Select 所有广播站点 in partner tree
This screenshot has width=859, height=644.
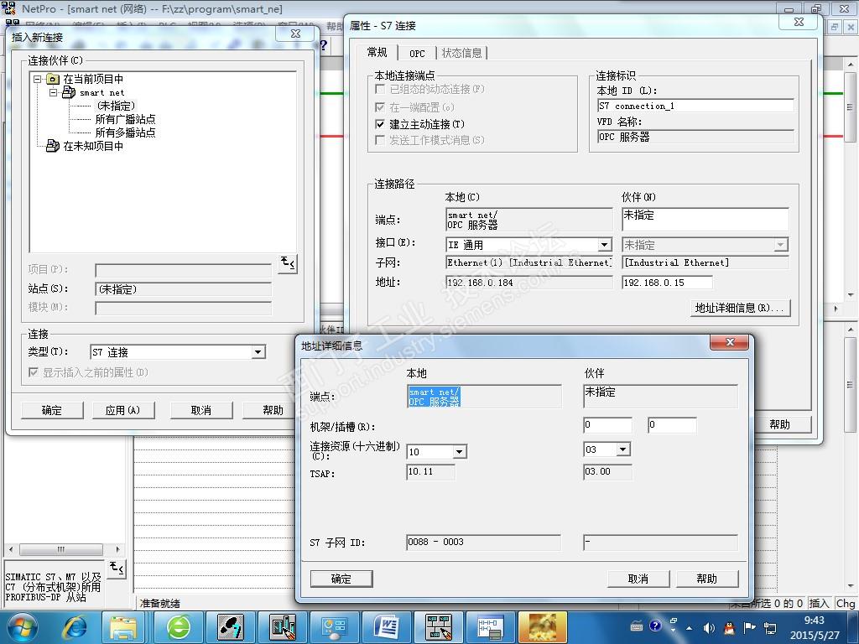(x=126, y=119)
